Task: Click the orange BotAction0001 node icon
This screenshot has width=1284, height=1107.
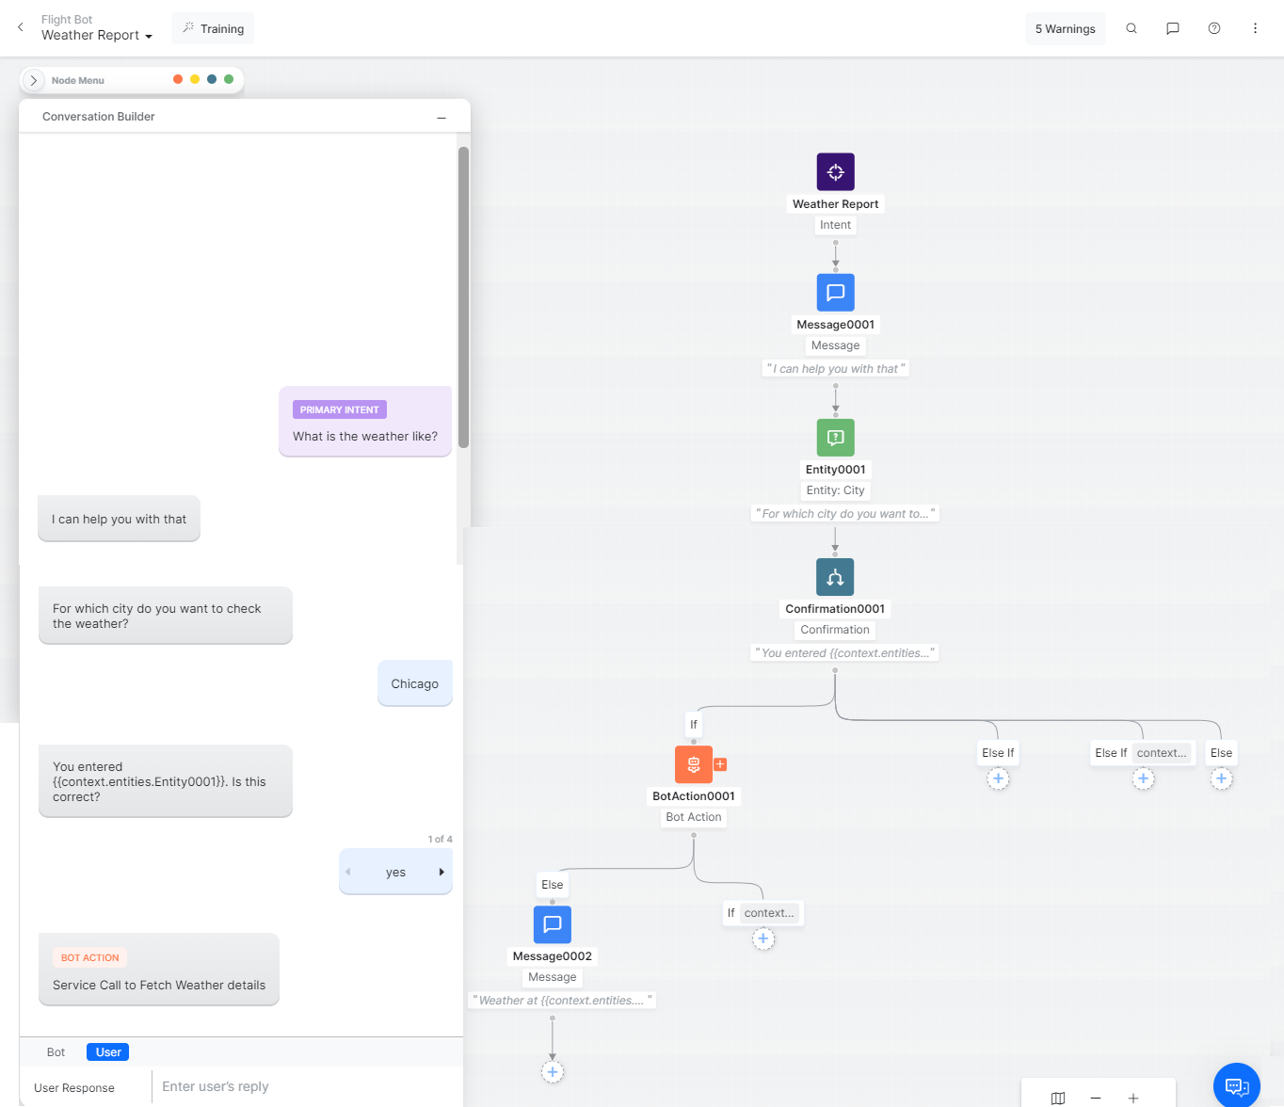Action: point(694,763)
